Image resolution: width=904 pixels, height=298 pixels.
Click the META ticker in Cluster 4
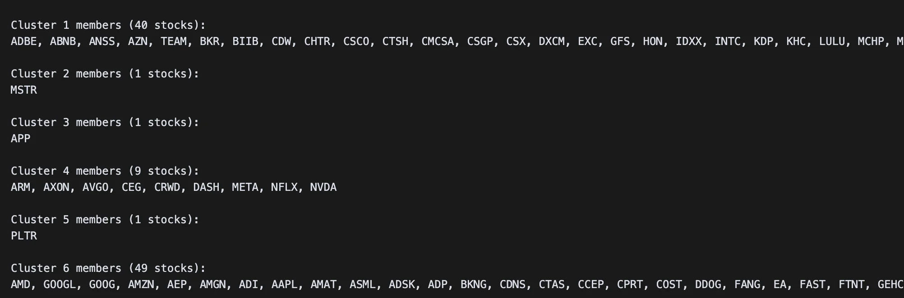pos(245,187)
